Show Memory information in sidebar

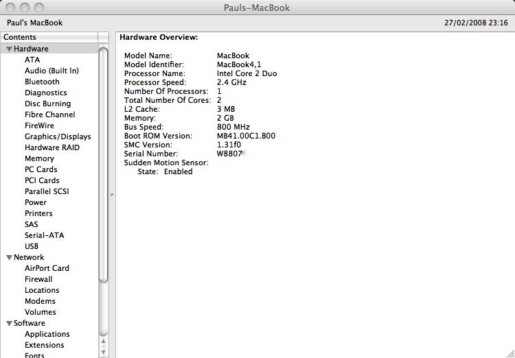[39, 158]
